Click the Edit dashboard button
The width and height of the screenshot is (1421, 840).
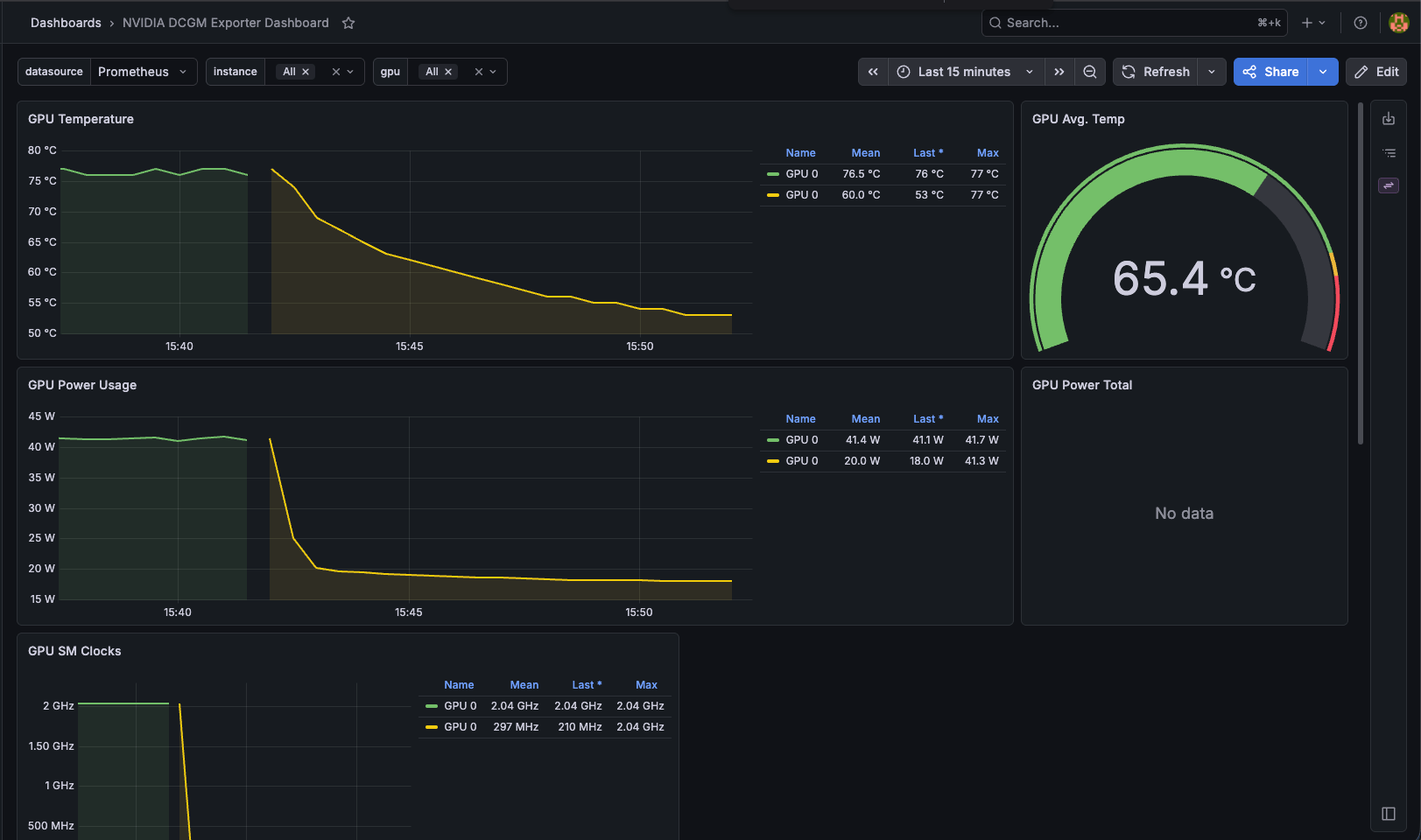[1376, 72]
